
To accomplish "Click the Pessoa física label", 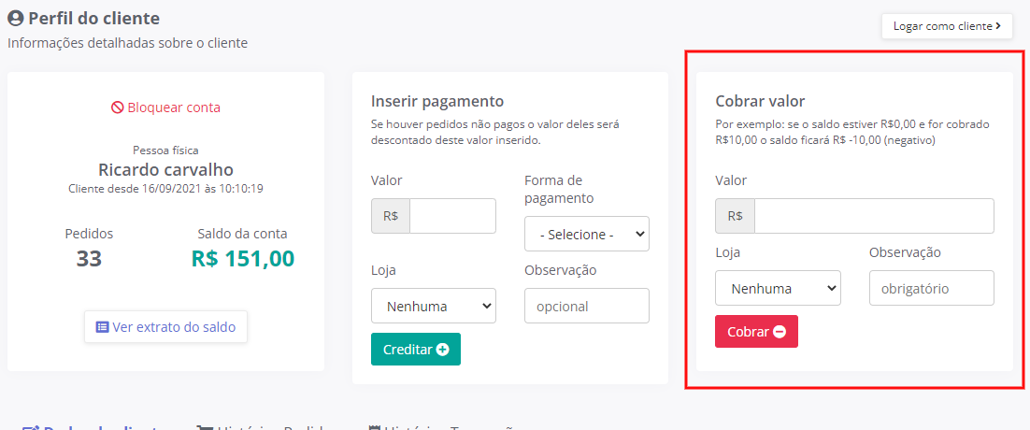I will (x=165, y=150).
